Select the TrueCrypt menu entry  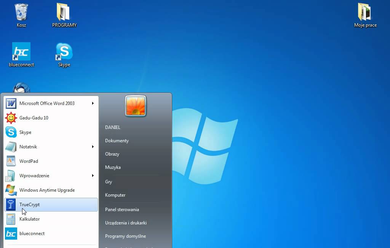(51, 205)
